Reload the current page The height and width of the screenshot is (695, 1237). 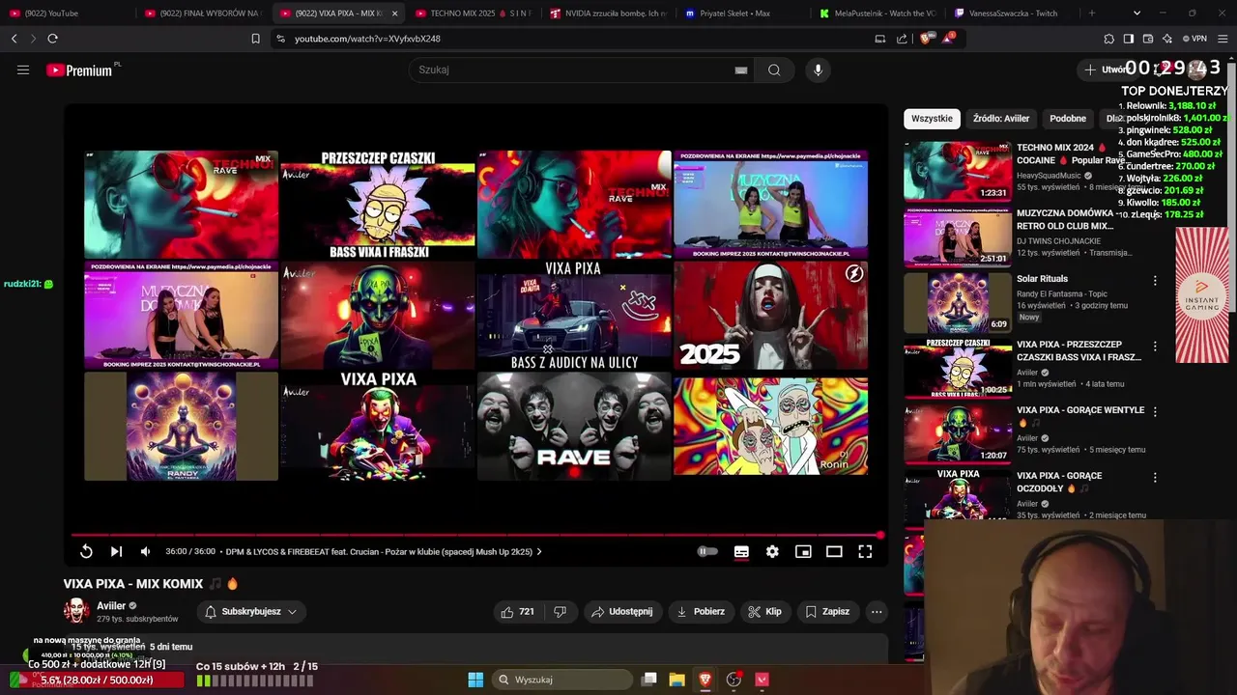pos(52,39)
